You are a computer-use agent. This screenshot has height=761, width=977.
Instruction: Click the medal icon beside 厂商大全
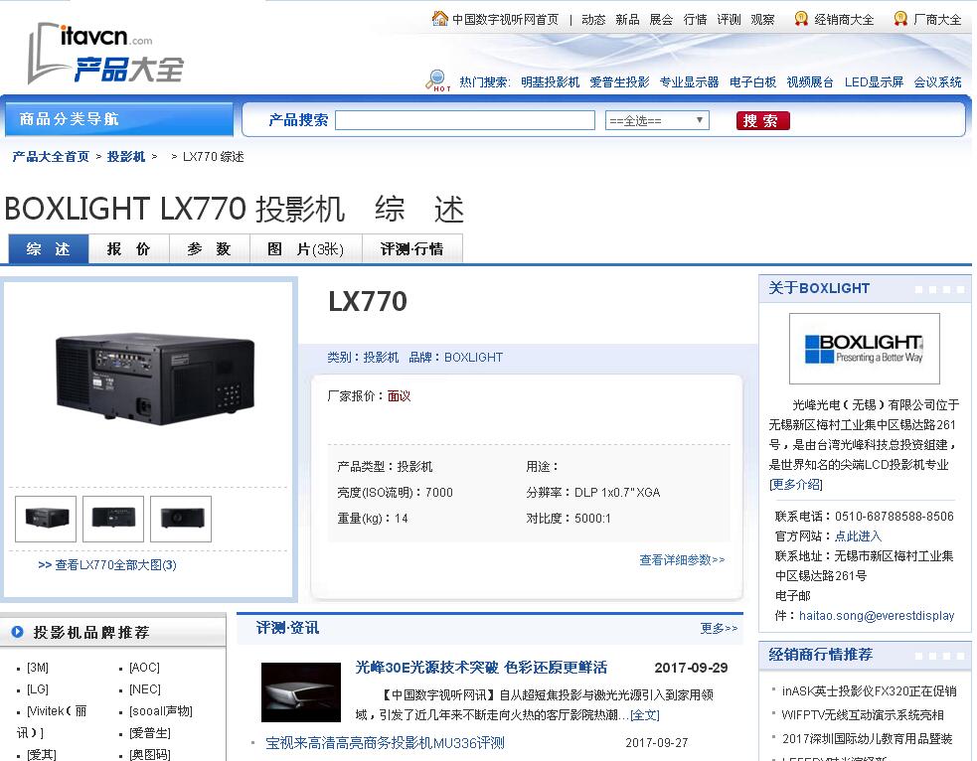[x=900, y=19]
